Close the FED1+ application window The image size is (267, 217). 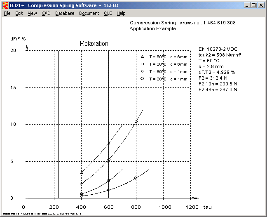[261, 5]
